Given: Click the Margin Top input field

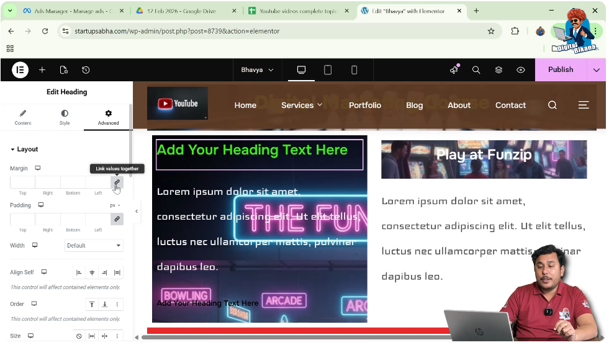Looking at the screenshot, I should click(x=22, y=182).
